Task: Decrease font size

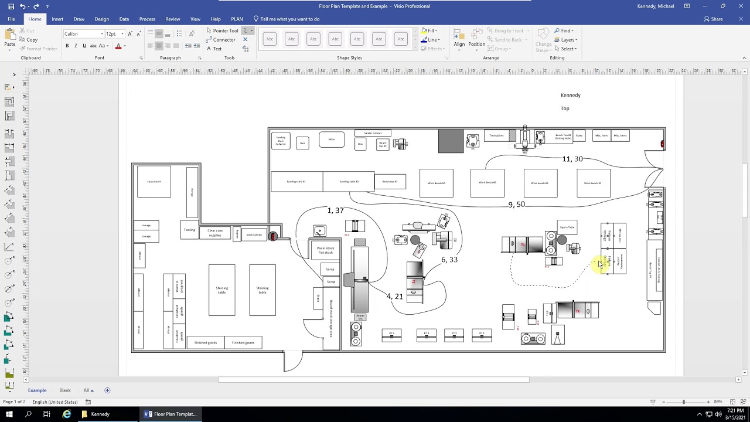Action: pyautogui.click(x=138, y=34)
